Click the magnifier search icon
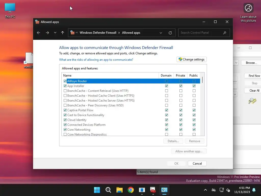 (225, 33)
